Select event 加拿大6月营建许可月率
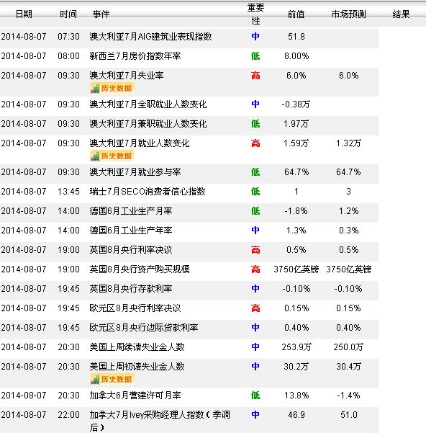 (135, 396)
